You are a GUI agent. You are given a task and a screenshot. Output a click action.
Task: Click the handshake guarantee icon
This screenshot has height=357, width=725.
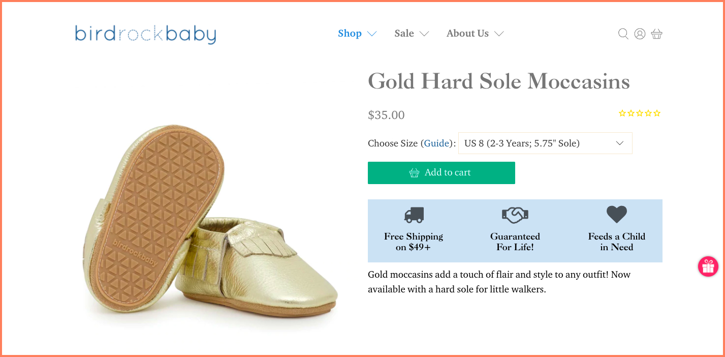tap(515, 215)
